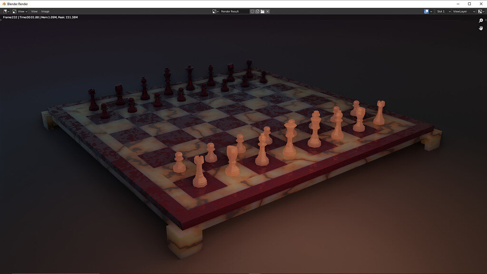Open the second View menu in the header
487x274 pixels.
(x=34, y=11)
